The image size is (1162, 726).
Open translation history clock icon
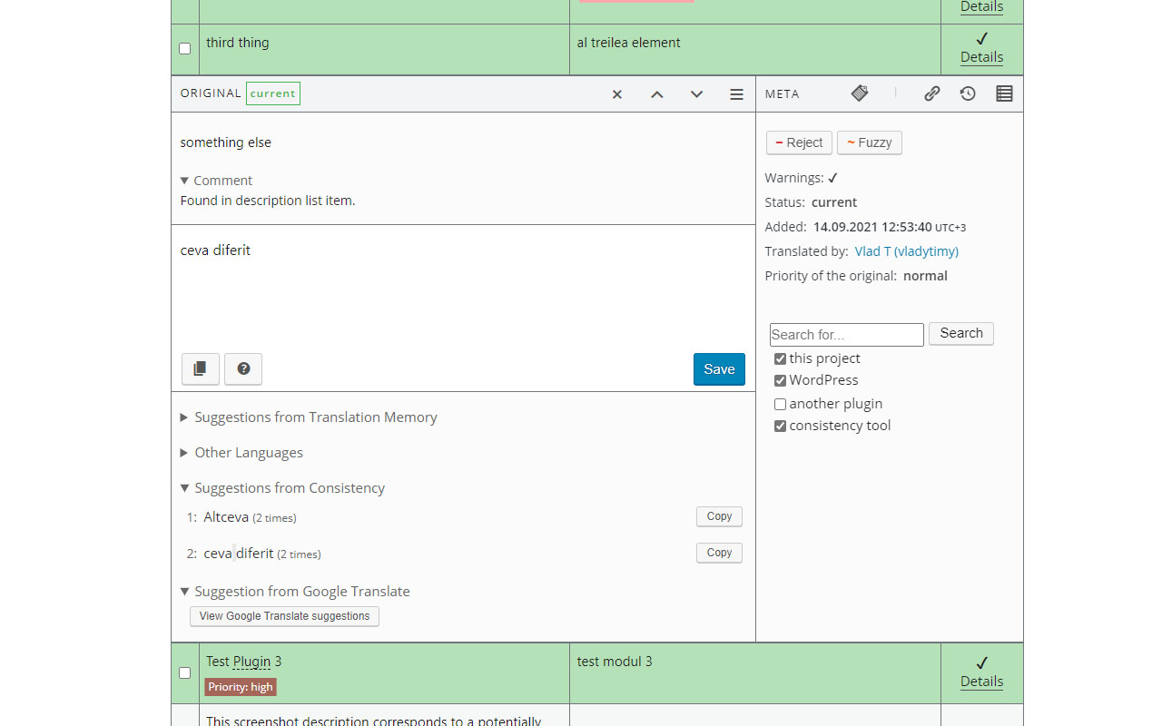click(x=968, y=93)
